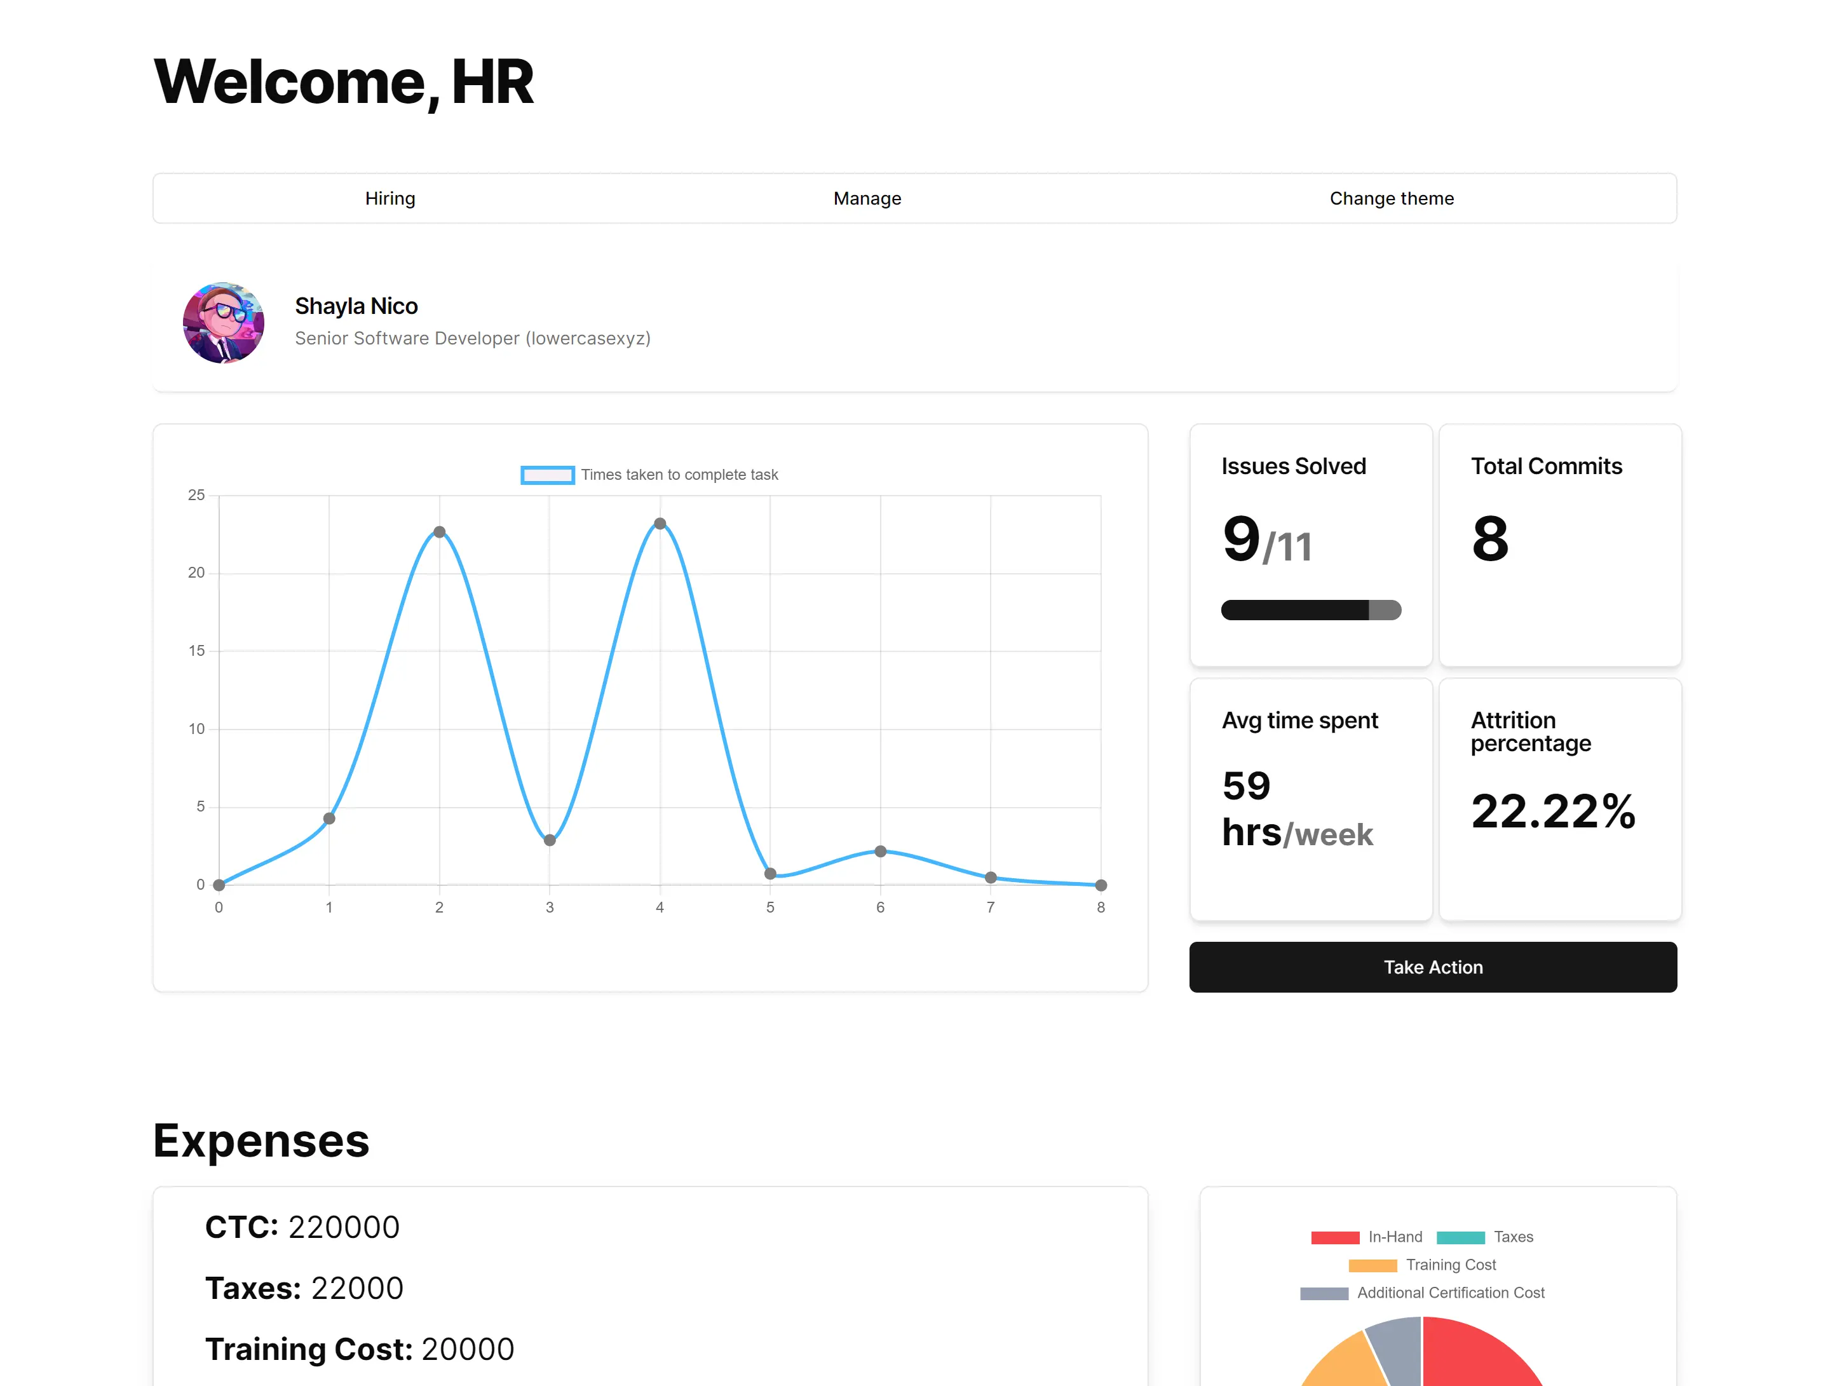The image size is (1830, 1386).
Task: Click the Issues Solved progress bar
Action: 1310,610
